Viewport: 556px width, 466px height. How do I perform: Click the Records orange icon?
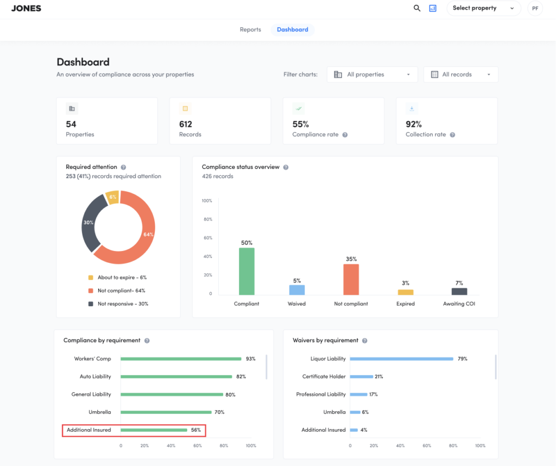(185, 109)
